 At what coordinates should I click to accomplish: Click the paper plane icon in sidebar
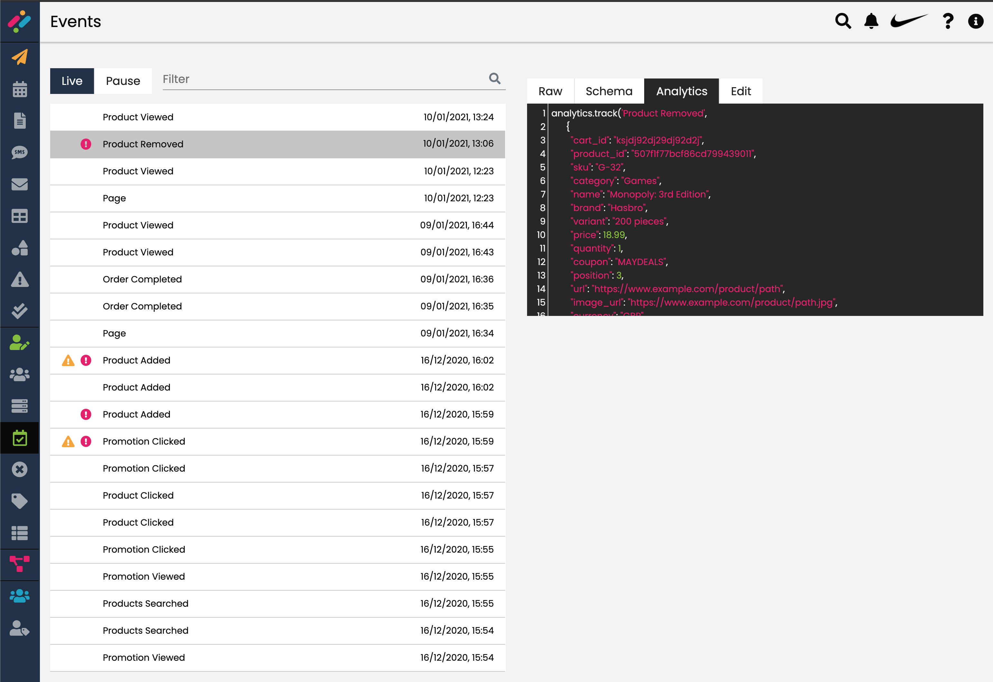(20, 57)
